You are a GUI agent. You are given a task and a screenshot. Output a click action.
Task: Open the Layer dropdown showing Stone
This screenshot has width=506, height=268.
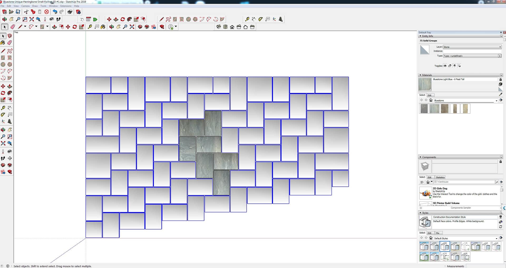click(472, 47)
